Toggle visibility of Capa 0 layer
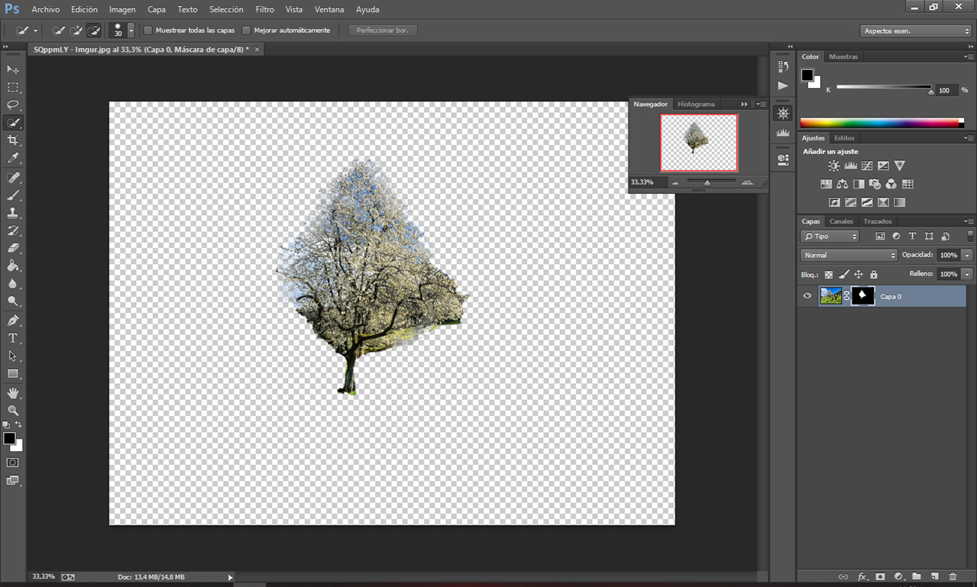Image resolution: width=977 pixels, height=587 pixels. (x=807, y=296)
